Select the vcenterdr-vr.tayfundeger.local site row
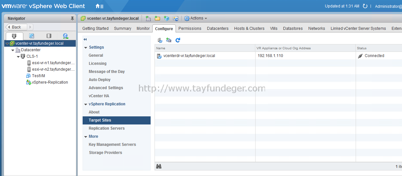The image size is (402, 176). coord(278,56)
